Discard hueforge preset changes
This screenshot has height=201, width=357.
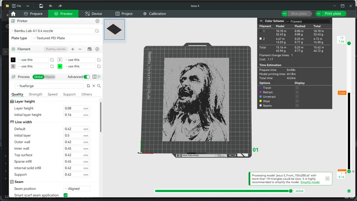point(94,86)
